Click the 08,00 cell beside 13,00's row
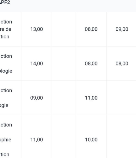This screenshot has height=158, width=136. click(x=91, y=29)
